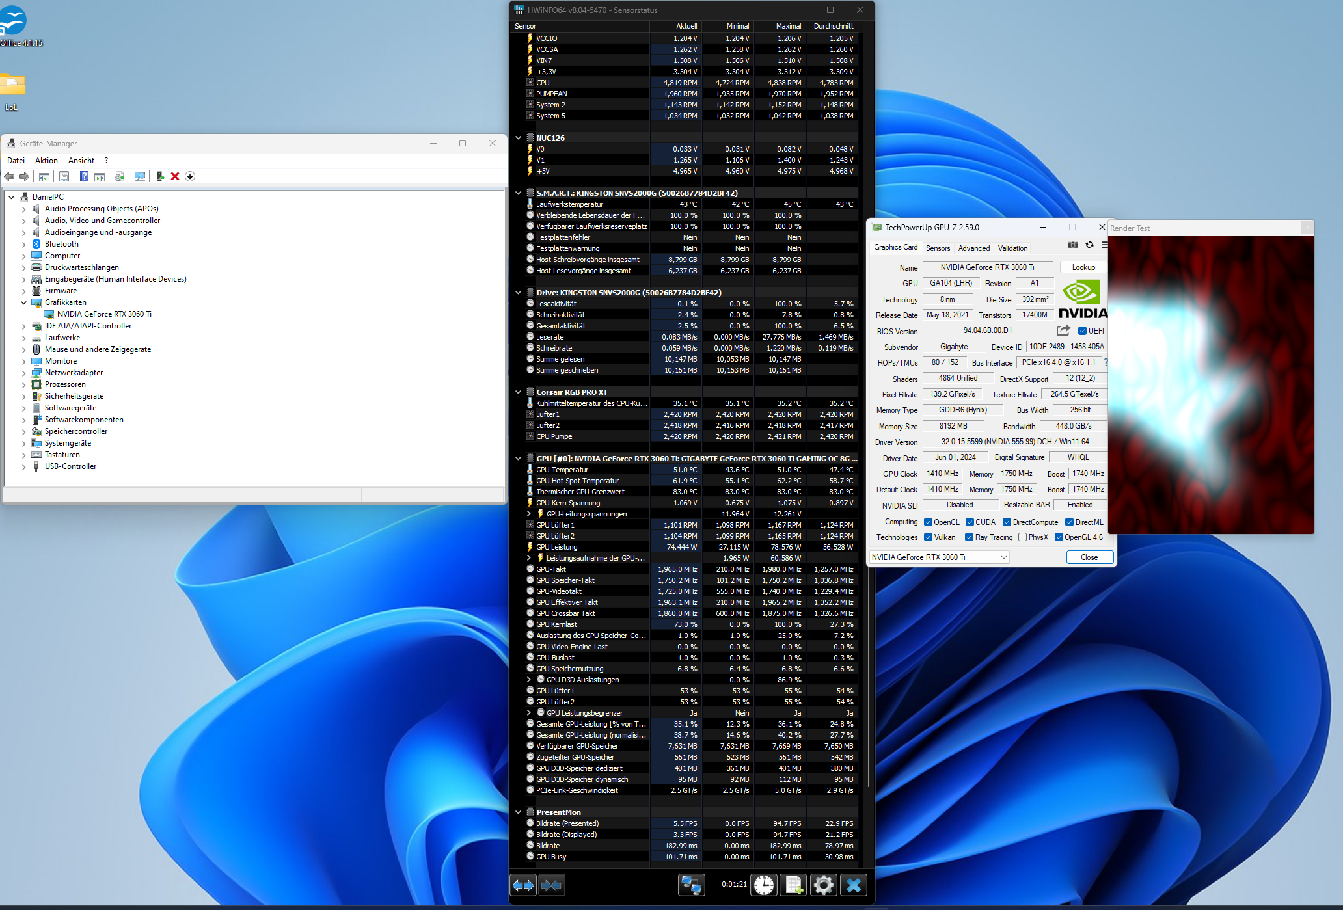The height and width of the screenshot is (910, 1343).
Task: Share BIOS version via export icon
Action: 1063,330
